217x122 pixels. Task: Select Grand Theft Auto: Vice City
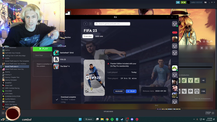pyautogui.click(x=14, y=69)
